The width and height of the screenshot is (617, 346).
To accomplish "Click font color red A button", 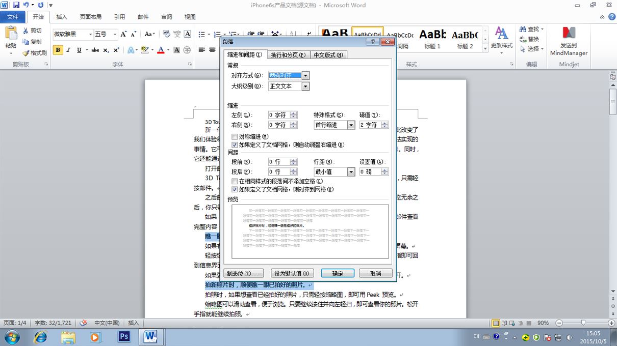I will (x=161, y=50).
